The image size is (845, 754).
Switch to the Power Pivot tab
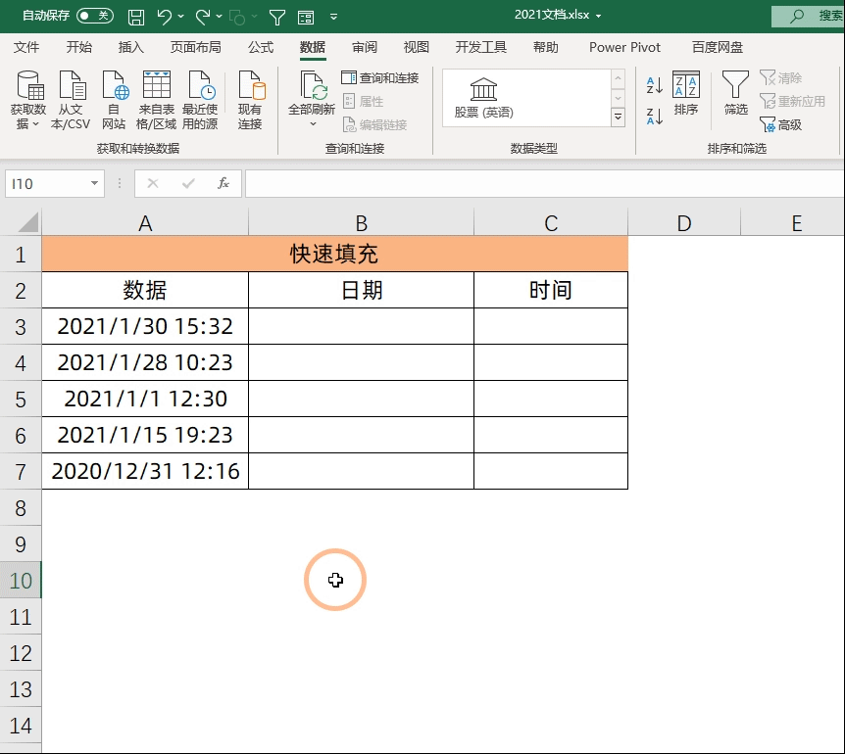point(624,47)
